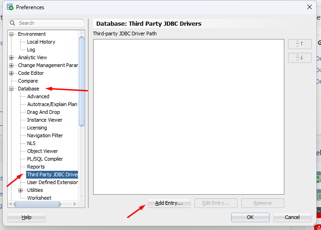Image resolution: width=321 pixels, height=230 pixels.
Task: Click the tree scroll-right arrow
Action: [x=75, y=204]
